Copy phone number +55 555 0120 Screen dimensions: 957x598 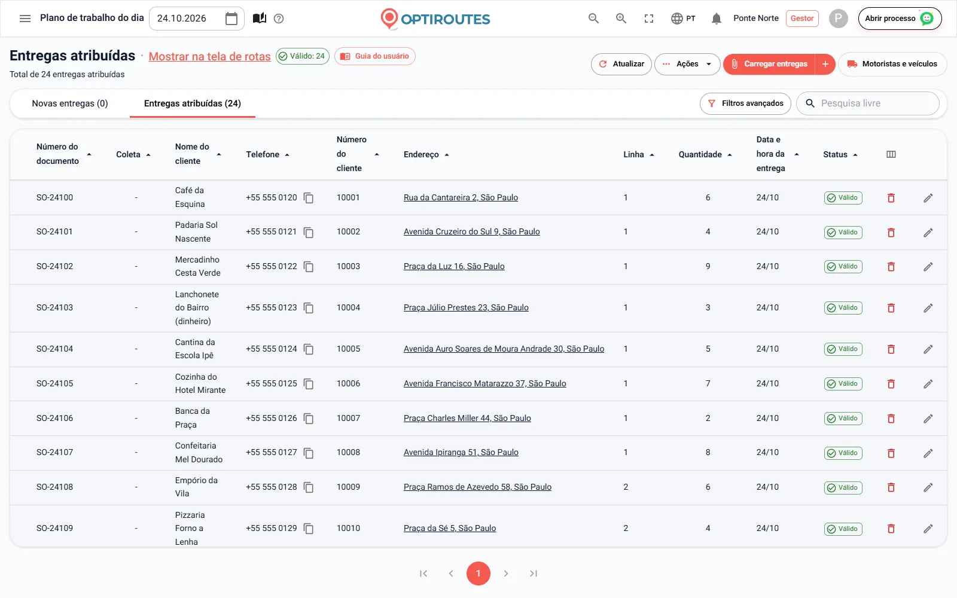tap(309, 198)
